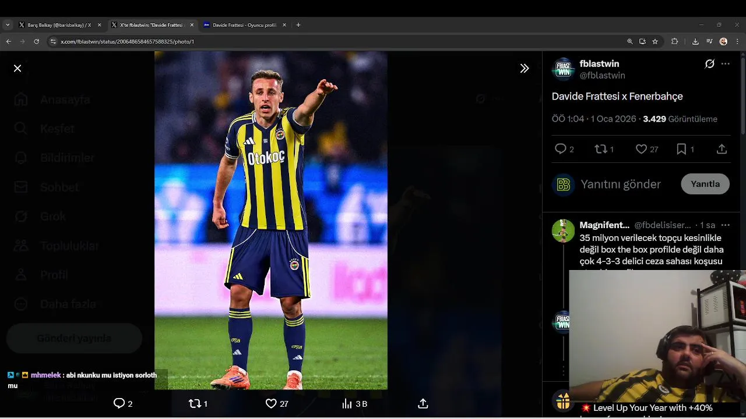Image resolution: width=746 pixels, height=419 pixels.
Task: Open Magnifent... commenter name
Action: coord(604,225)
